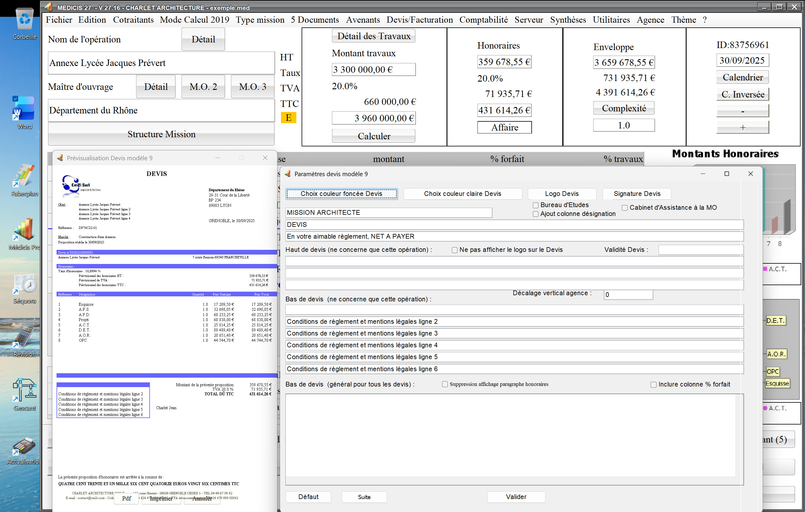The height and width of the screenshot is (512, 805).
Task: Open the Type mission menu
Action: point(260,20)
